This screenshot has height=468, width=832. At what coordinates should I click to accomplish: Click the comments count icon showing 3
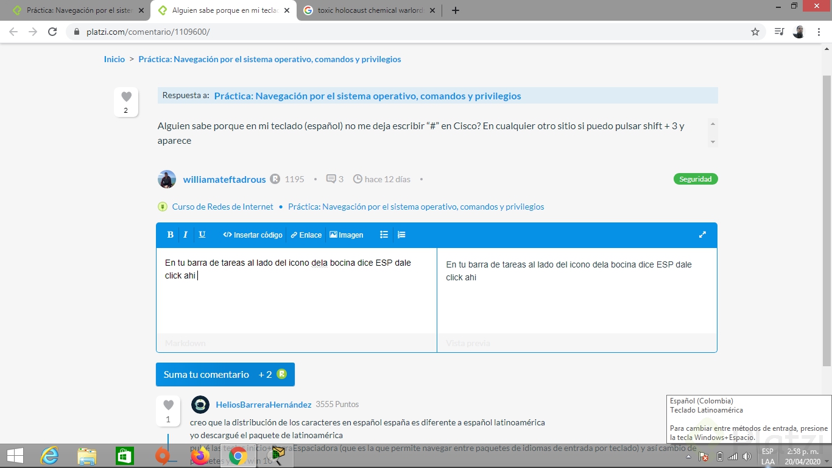(331, 179)
